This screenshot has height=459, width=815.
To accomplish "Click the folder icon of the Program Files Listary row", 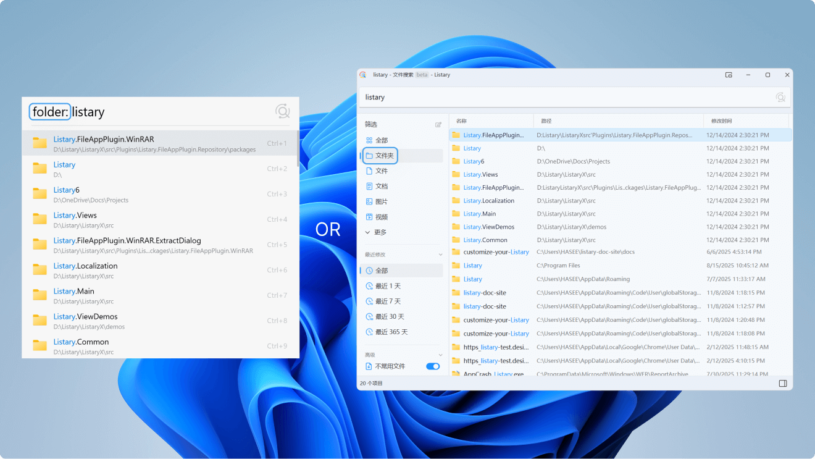I will 456,266.
